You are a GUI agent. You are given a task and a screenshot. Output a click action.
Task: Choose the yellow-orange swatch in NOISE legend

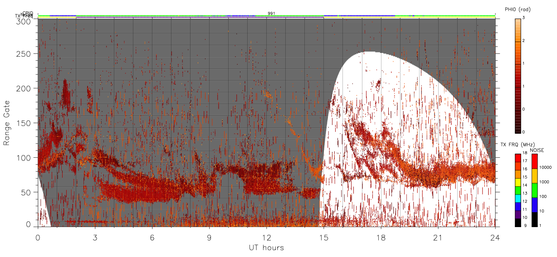pyautogui.click(x=534, y=176)
